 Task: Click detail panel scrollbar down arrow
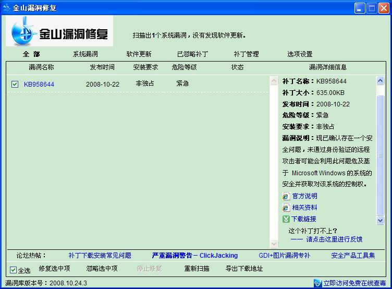click(380, 220)
